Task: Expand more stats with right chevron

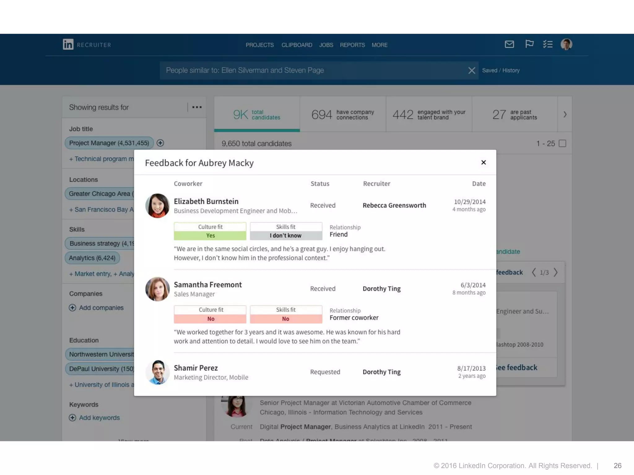Action: 565,114
